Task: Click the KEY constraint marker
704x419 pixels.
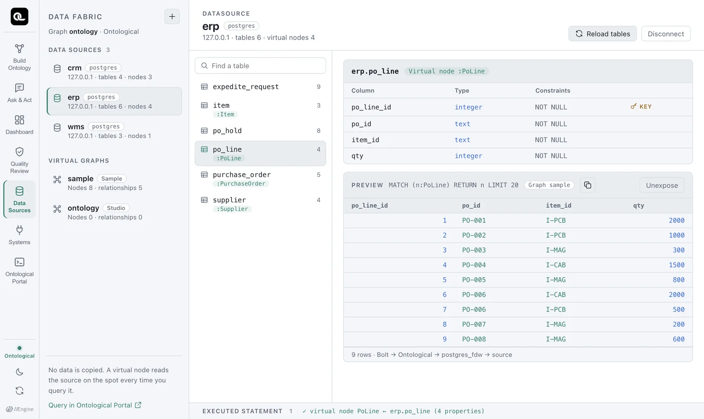Action: (x=641, y=107)
